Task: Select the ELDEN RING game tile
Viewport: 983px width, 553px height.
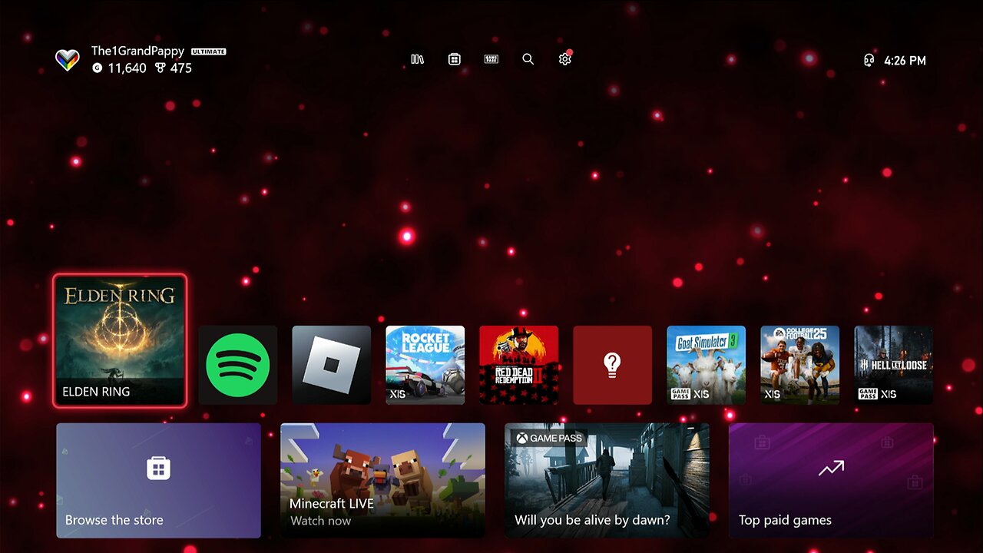Action: (x=120, y=340)
